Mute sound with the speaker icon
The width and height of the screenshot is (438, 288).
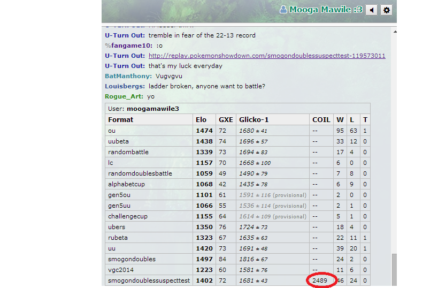tap(372, 10)
